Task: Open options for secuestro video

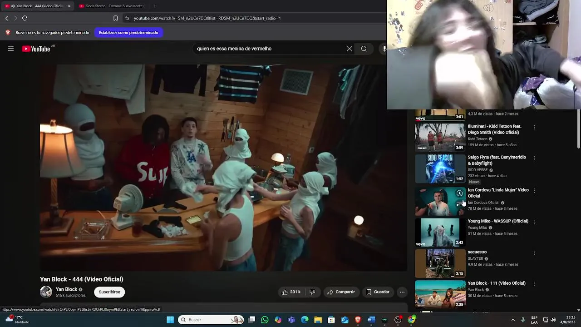Action: 534,253
